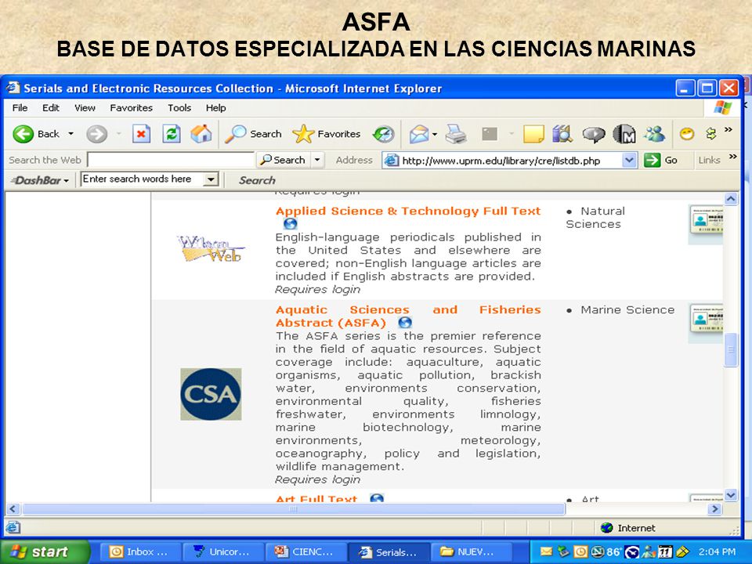Refresh the page with the green arrows icon

172,134
